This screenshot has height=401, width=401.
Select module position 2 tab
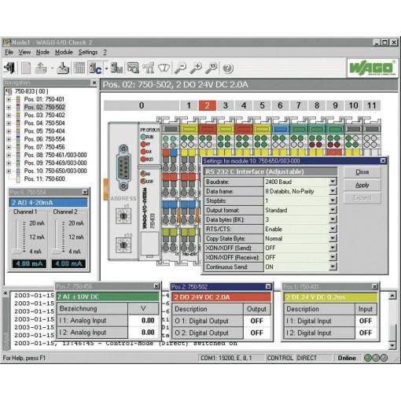pyautogui.click(x=208, y=105)
